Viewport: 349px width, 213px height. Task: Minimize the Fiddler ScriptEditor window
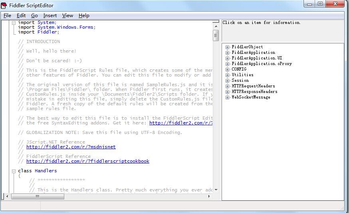[x=309, y=4]
